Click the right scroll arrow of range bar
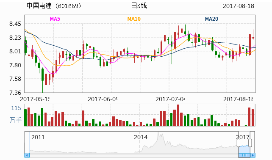 click(x=253, y=155)
